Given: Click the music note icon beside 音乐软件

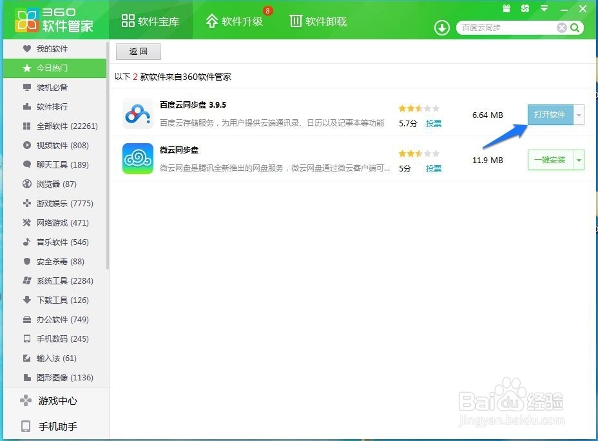Looking at the screenshot, I should tap(26, 242).
